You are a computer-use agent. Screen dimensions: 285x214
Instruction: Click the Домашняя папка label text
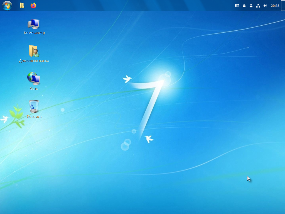pos(34,61)
